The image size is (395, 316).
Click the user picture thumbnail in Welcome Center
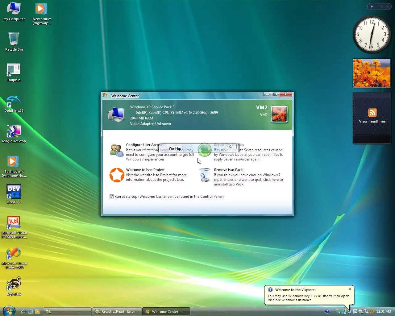279,114
